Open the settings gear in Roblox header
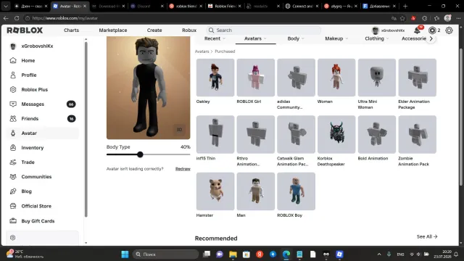 (x=449, y=30)
